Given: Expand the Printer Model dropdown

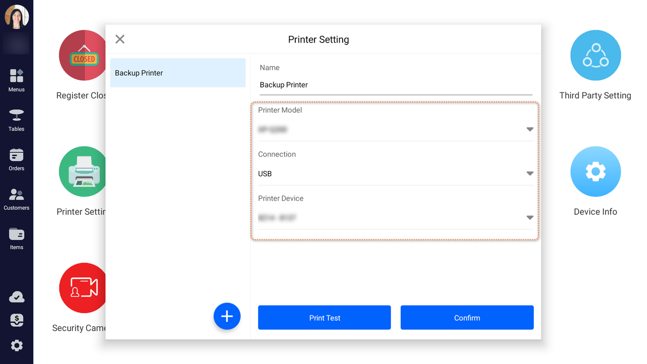Looking at the screenshot, I should pos(395,129).
